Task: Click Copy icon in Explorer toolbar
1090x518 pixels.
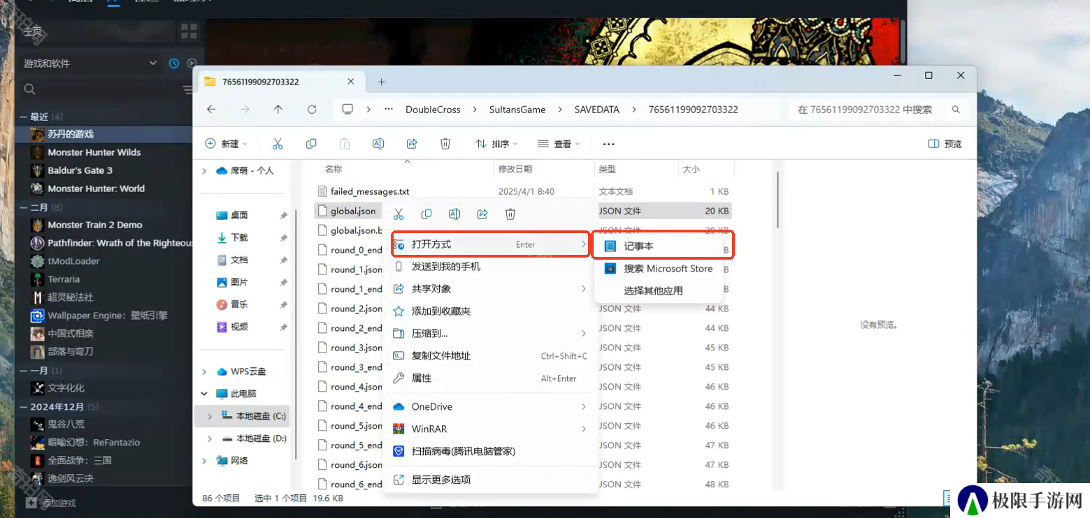Action: pyautogui.click(x=311, y=144)
